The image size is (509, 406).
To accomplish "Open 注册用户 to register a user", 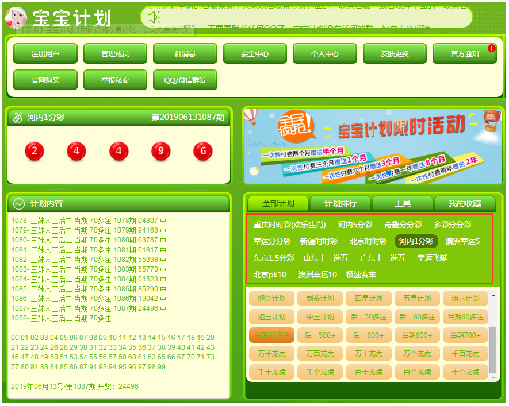I will coord(45,54).
